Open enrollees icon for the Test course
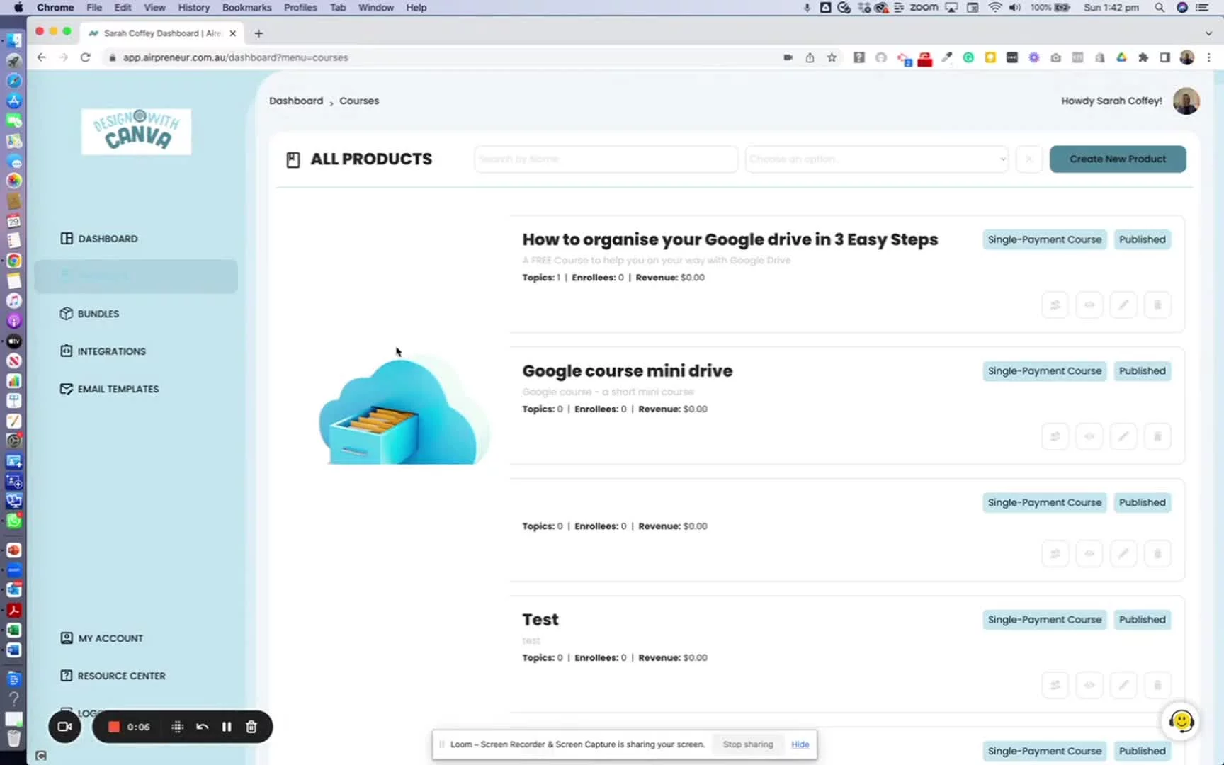1224x765 pixels. (1055, 685)
